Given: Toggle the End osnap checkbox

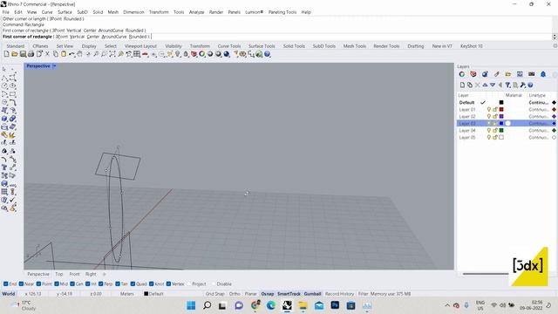Looking at the screenshot, I should pyautogui.click(x=6, y=284).
